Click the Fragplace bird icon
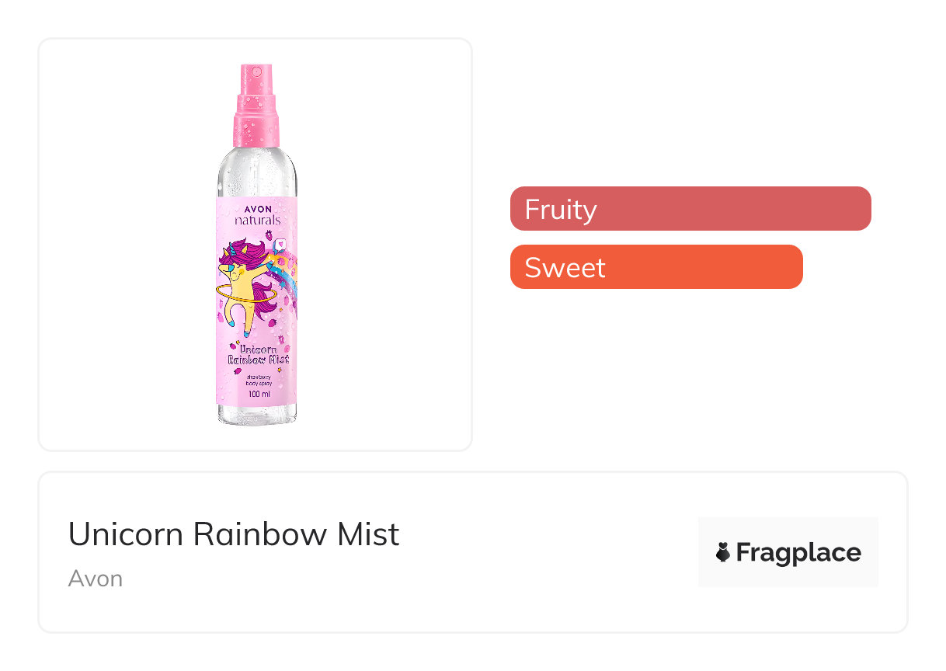 click(723, 552)
